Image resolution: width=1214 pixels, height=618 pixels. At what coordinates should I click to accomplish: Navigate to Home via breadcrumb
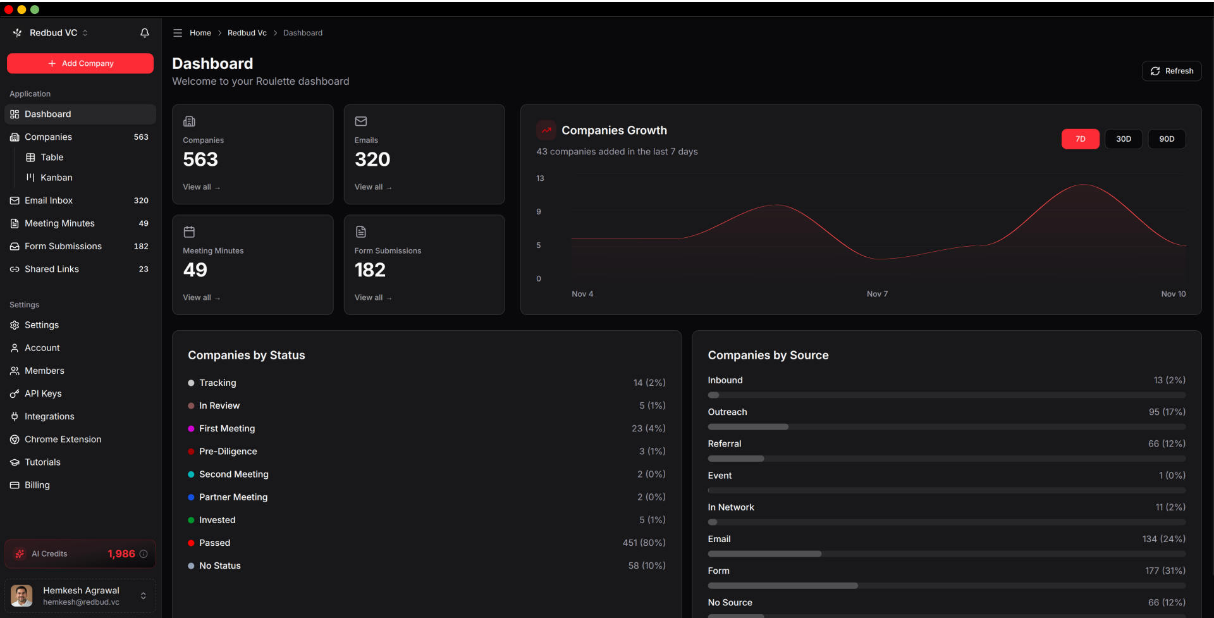200,33
